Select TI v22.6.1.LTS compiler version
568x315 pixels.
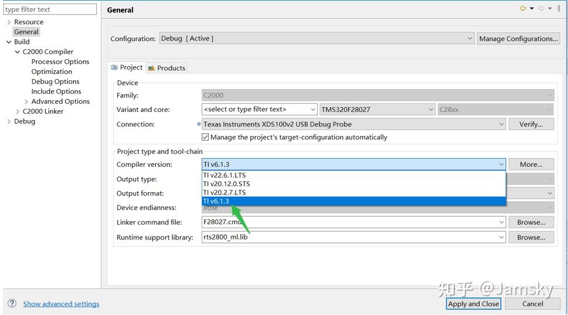pyautogui.click(x=225, y=175)
